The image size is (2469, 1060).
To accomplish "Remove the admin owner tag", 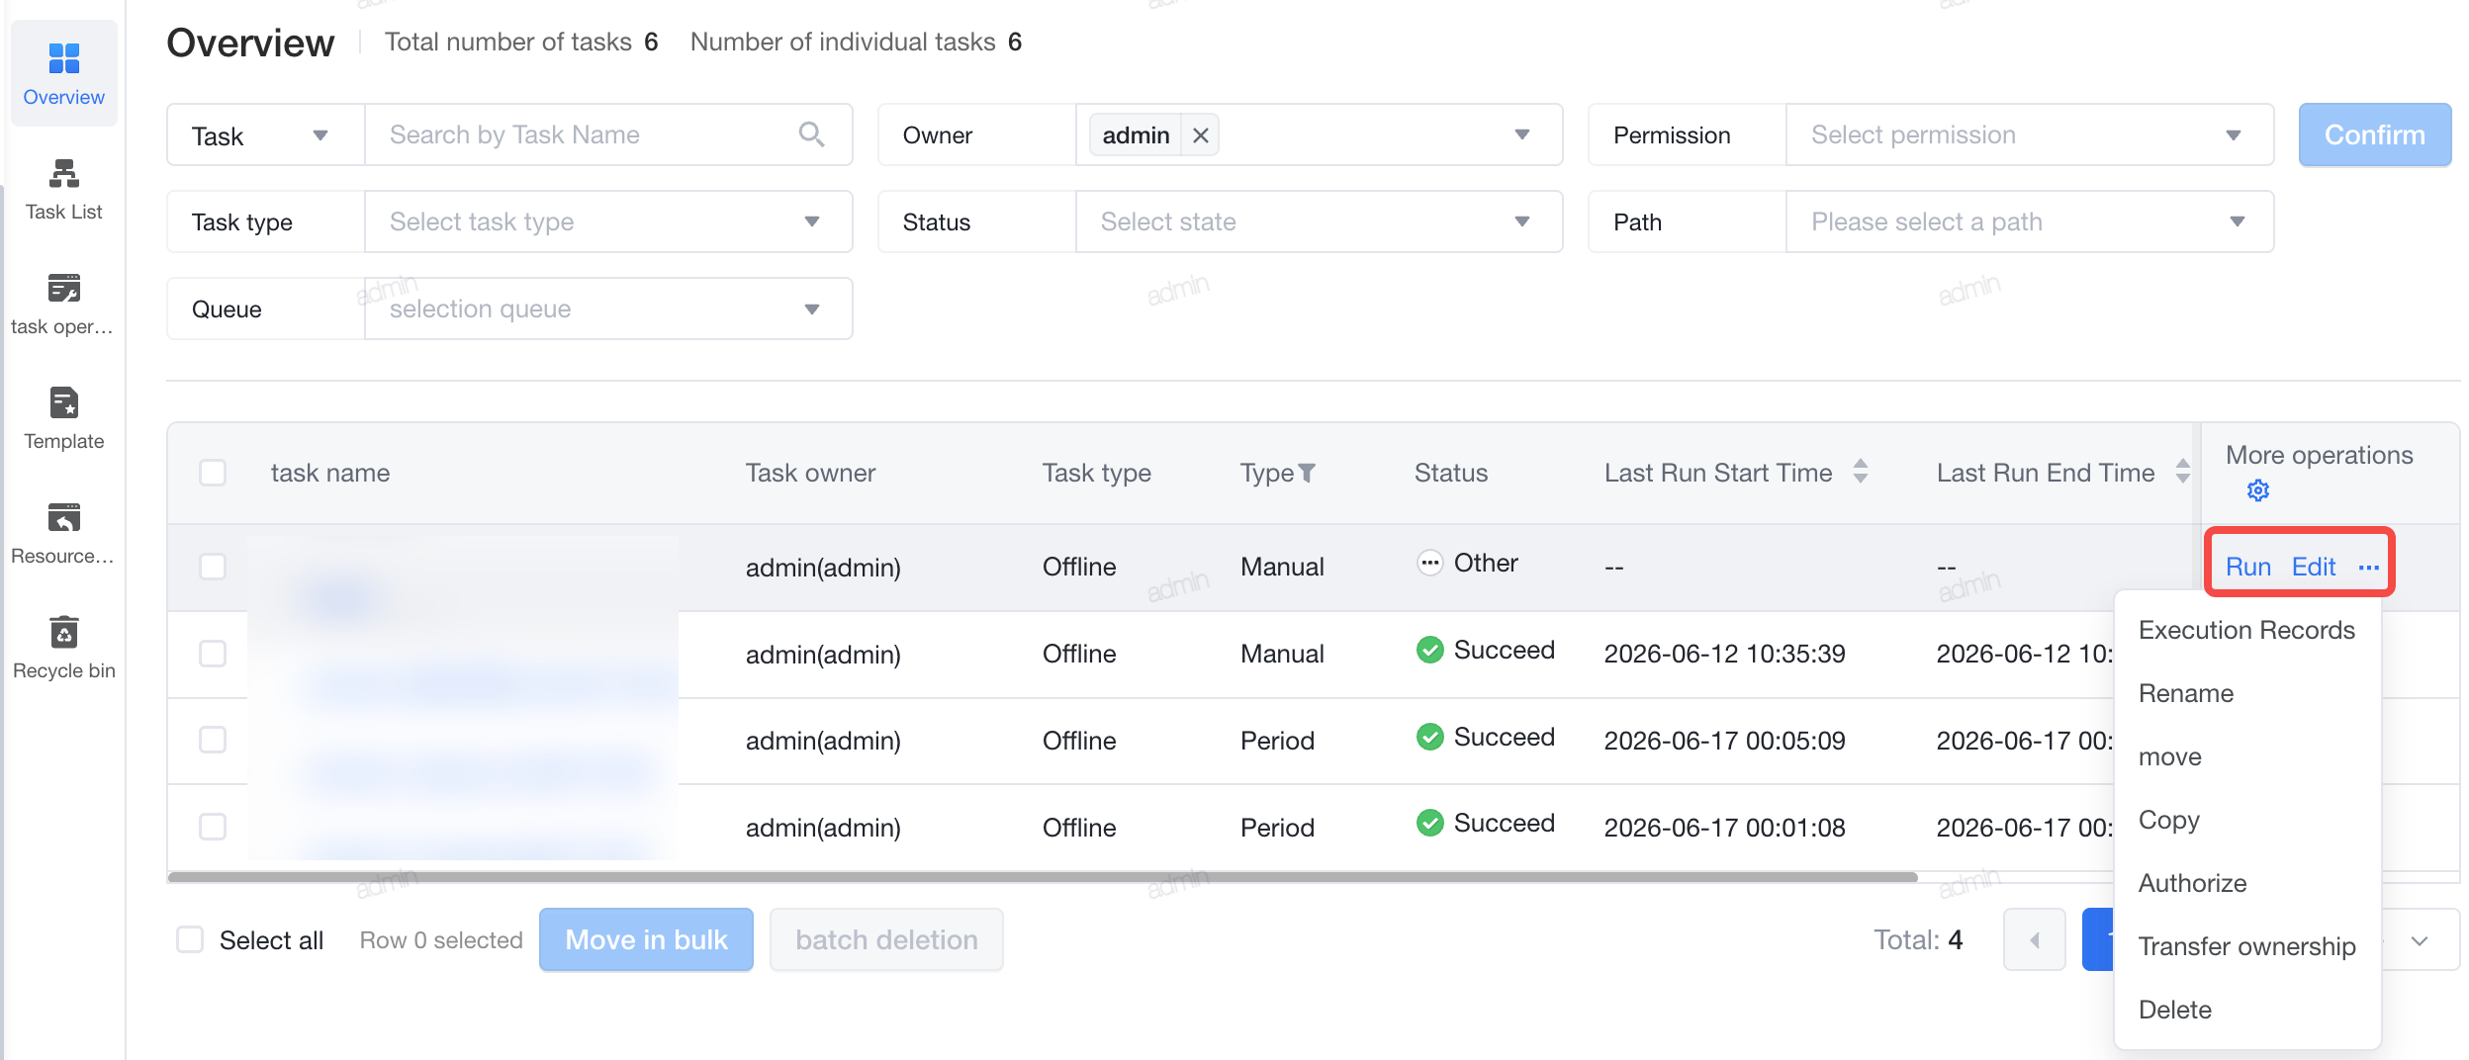I will 1200,135.
